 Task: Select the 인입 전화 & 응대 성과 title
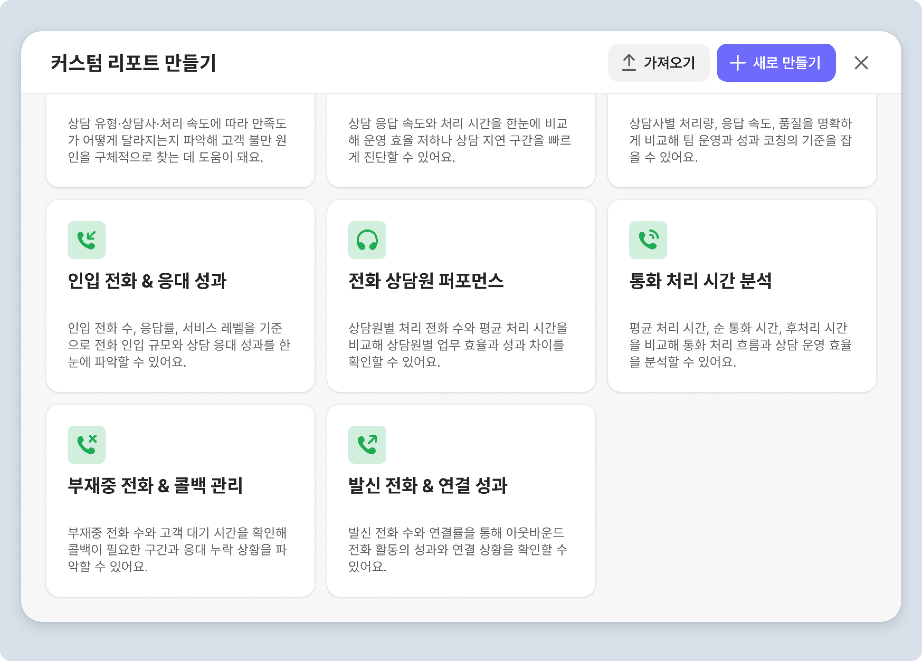(147, 281)
